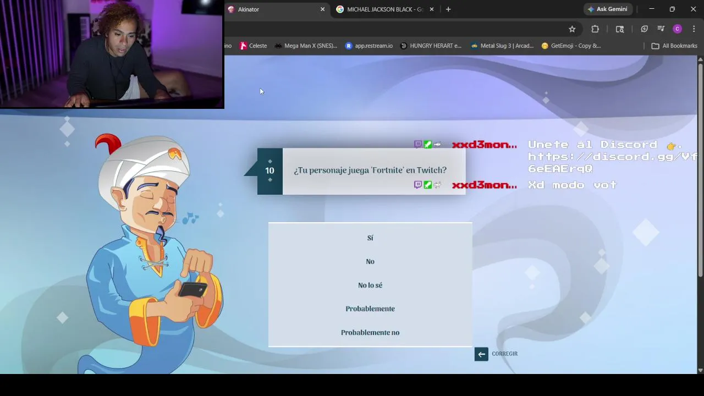Choose the Probablemente no answer

(x=370, y=332)
